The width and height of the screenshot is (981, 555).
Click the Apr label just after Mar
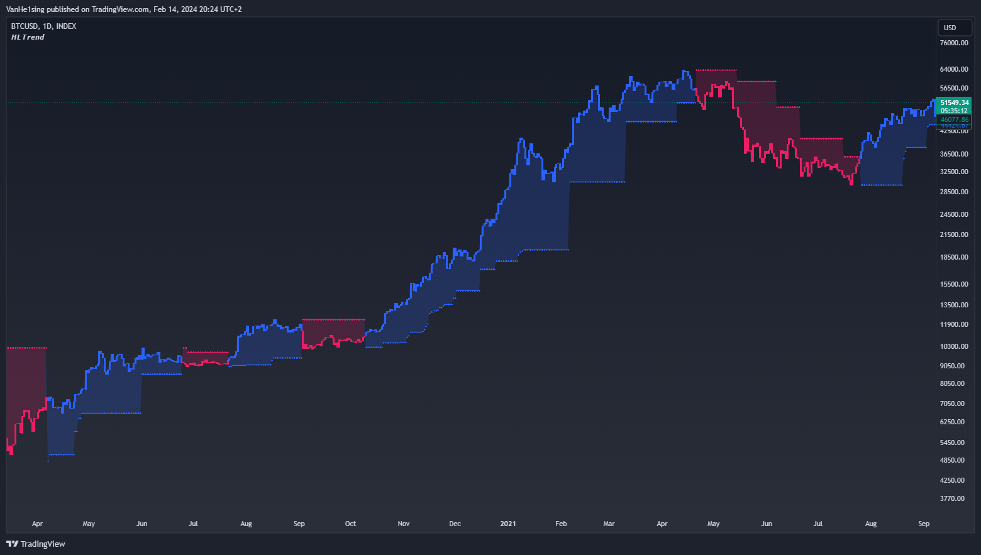pos(662,524)
